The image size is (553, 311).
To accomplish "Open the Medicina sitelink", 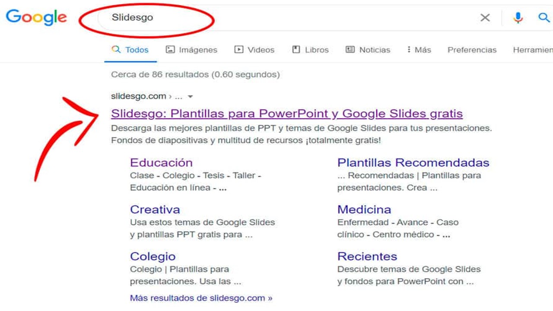I will pyautogui.click(x=364, y=209).
